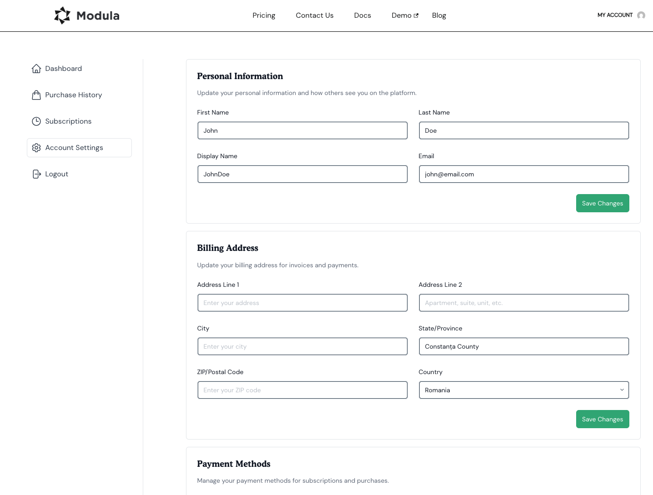Save Changes in Billing Address section
The width and height of the screenshot is (653, 495).
[602, 419]
